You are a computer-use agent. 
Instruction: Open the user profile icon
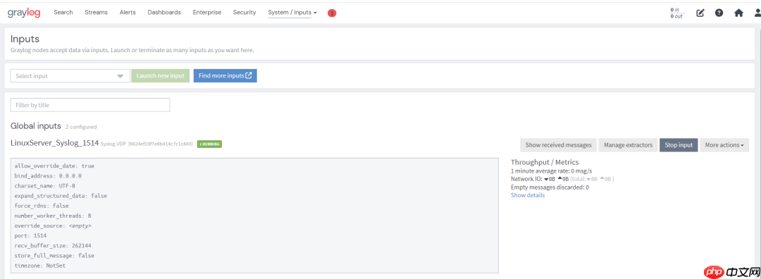757,13
